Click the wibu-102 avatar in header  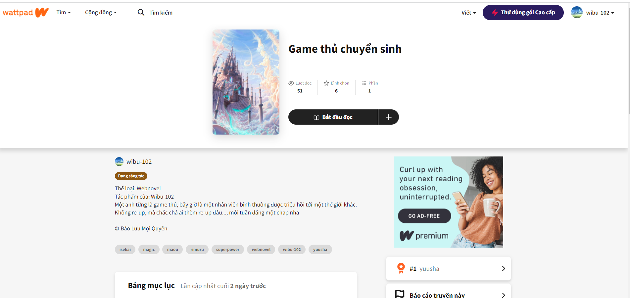pos(577,13)
